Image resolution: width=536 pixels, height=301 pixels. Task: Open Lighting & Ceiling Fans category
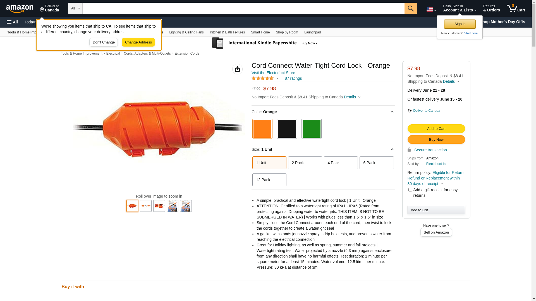[x=186, y=32]
